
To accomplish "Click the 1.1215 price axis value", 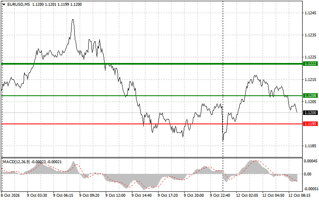I will (310, 80).
